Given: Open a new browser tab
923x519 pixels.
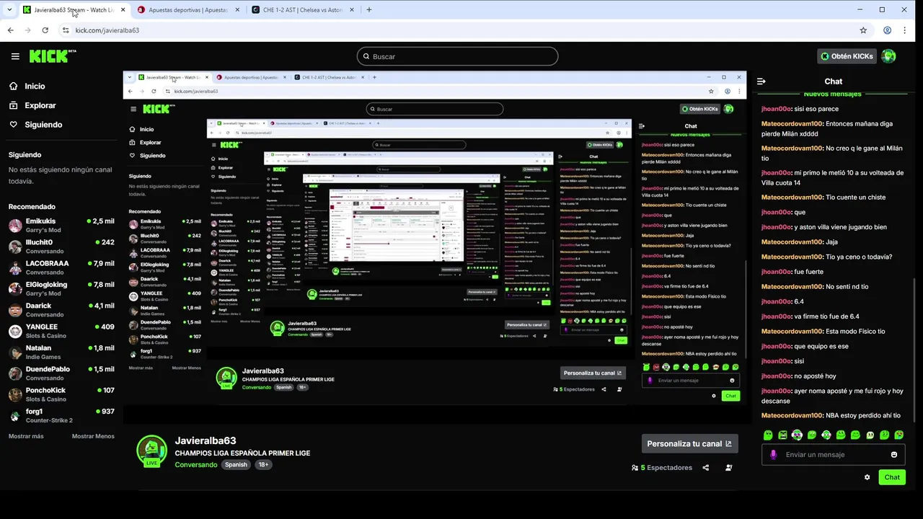Looking at the screenshot, I should (368, 10).
